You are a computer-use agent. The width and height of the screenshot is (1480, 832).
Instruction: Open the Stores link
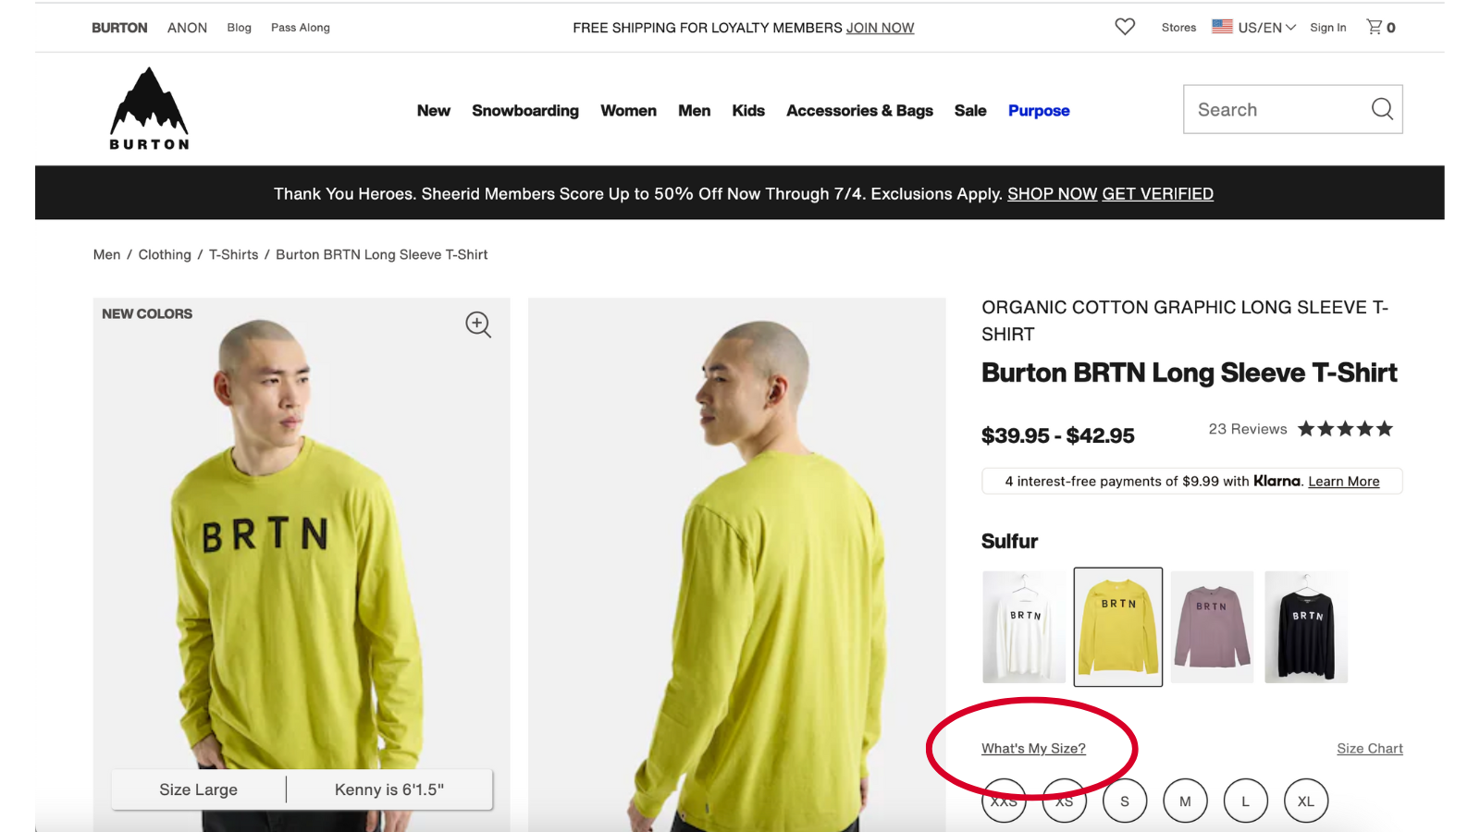point(1178,28)
